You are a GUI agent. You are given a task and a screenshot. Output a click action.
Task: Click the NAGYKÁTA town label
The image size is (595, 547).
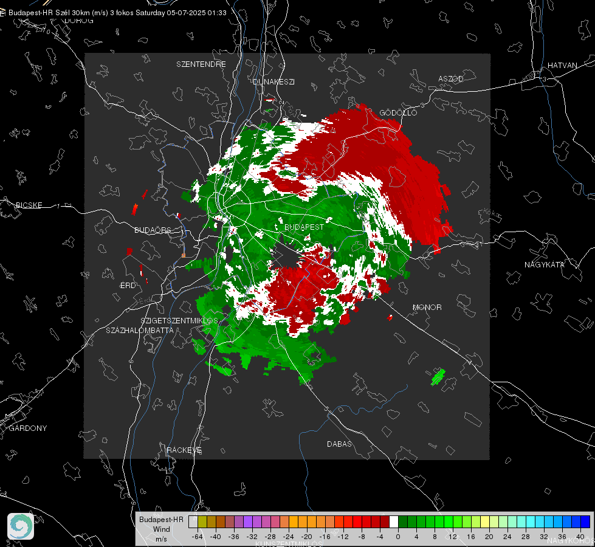pyautogui.click(x=545, y=264)
